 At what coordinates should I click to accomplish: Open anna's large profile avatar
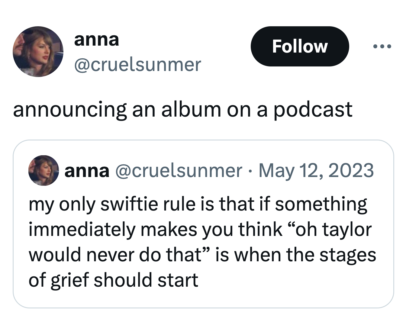pyautogui.click(x=38, y=52)
